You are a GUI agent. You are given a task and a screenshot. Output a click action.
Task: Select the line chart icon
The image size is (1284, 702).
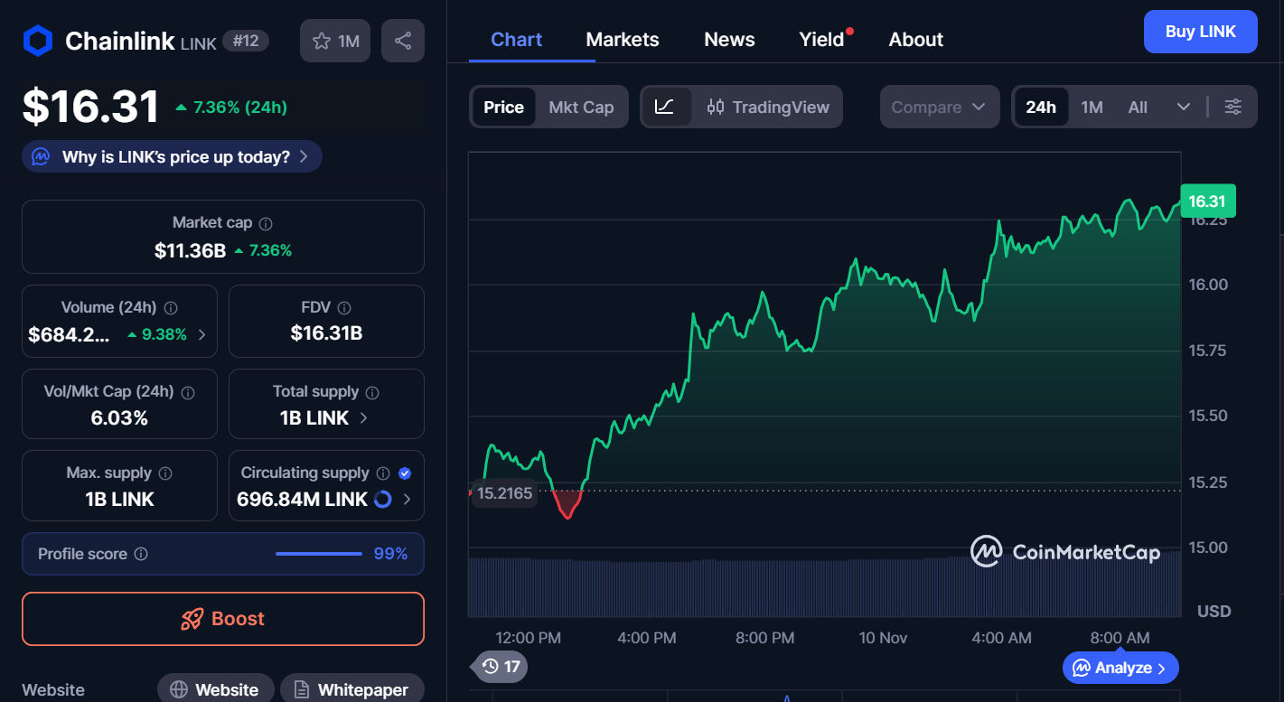click(x=667, y=107)
